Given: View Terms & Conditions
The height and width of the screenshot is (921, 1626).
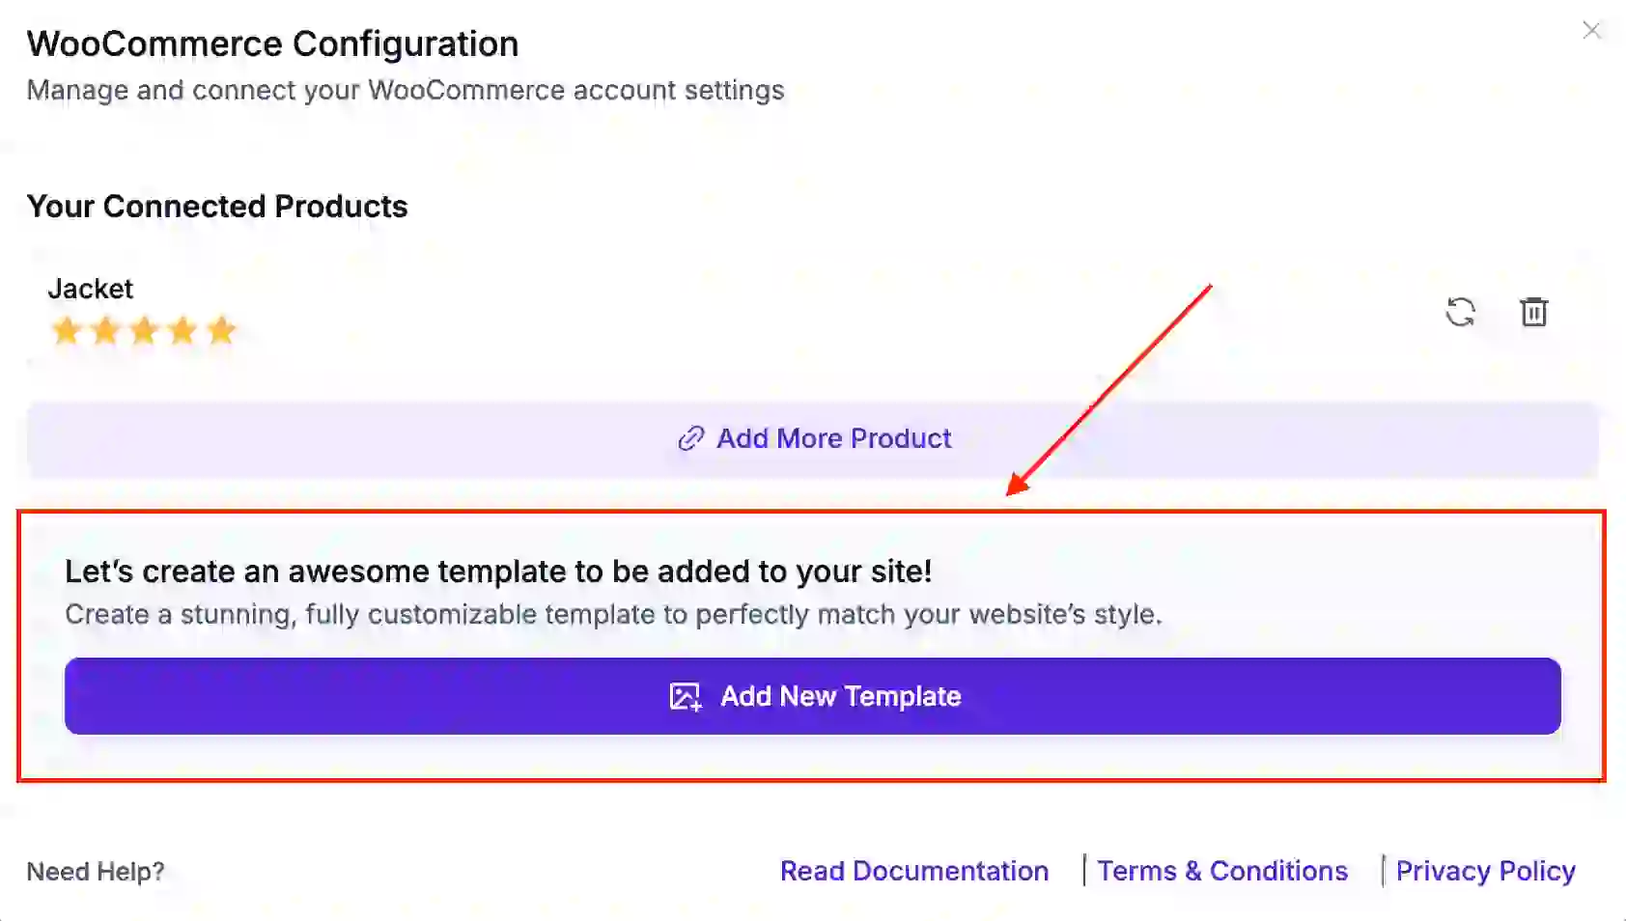Looking at the screenshot, I should tap(1222, 871).
